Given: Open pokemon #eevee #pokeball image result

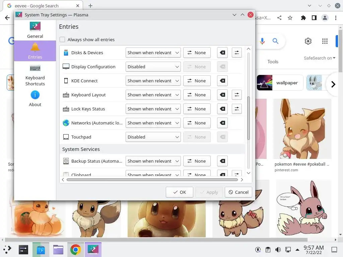Looking at the screenshot, I should (302, 129).
